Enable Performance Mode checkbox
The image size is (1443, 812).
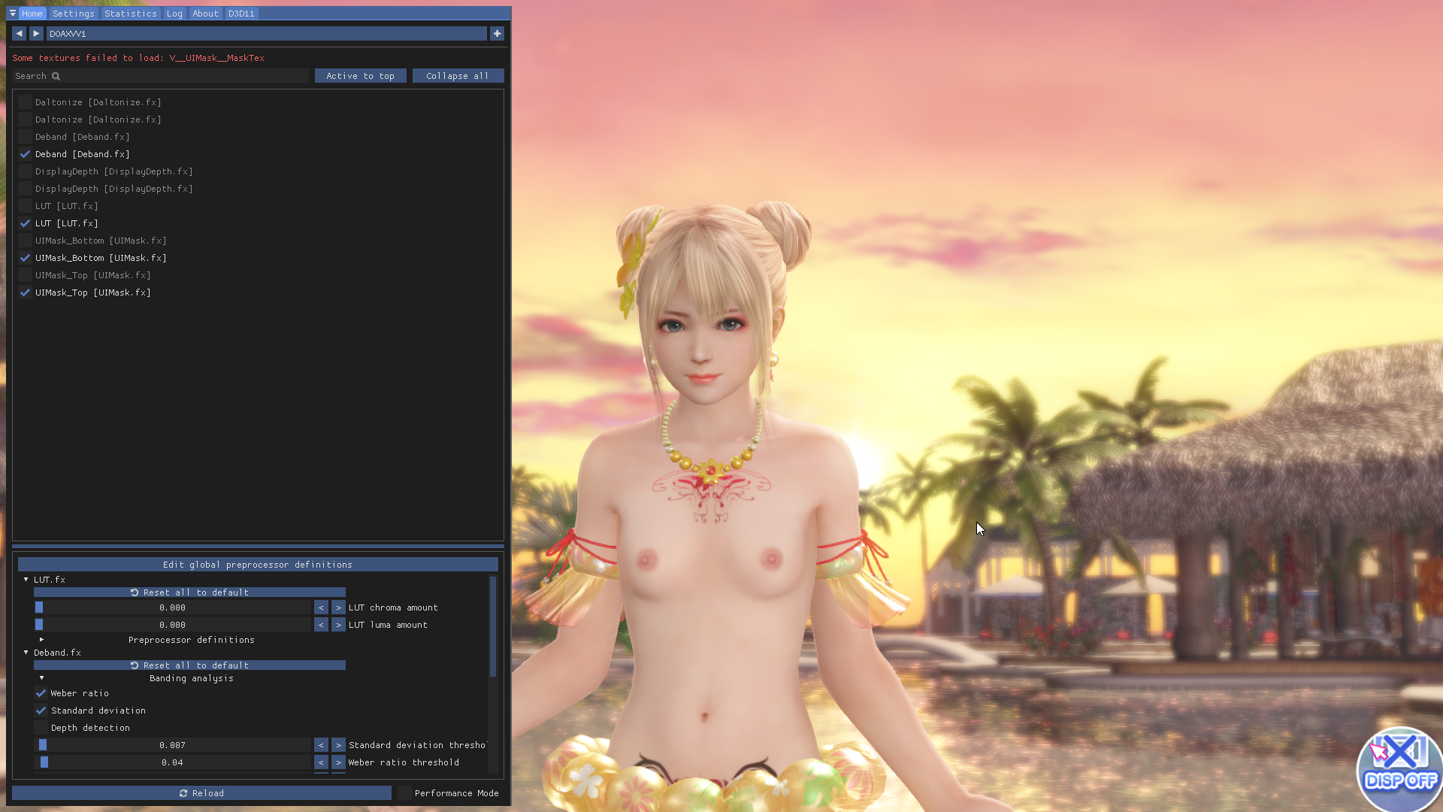pyautogui.click(x=404, y=793)
